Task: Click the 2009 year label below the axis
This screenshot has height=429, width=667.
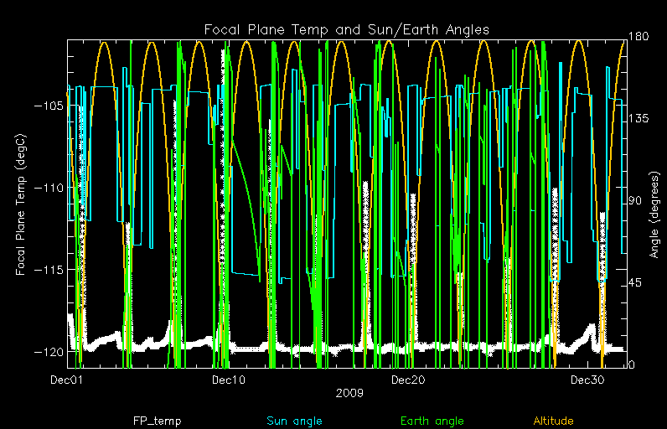Action: click(347, 392)
